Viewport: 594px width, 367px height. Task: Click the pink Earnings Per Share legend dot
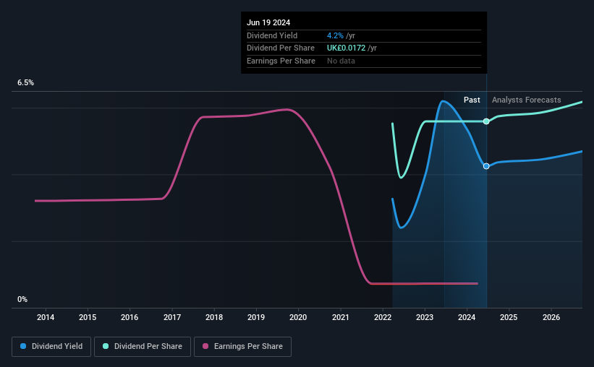205,346
